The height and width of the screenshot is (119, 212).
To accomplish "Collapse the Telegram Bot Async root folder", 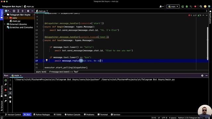I will pyautogui.click(x=5, y=15).
